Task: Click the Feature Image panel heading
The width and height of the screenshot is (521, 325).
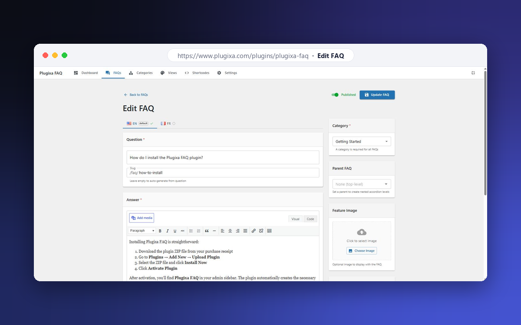Action: (x=345, y=211)
